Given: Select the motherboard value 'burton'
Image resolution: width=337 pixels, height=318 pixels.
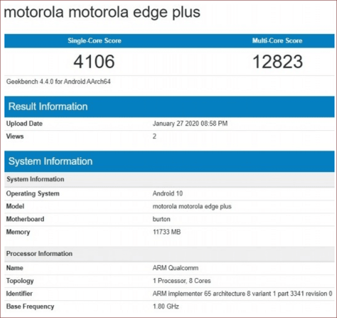Looking at the screenshot, I should point(161,219).
